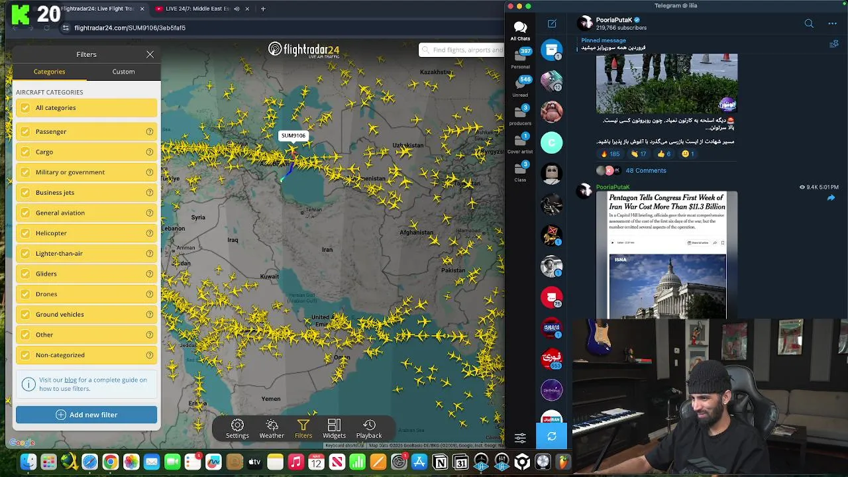848x477 pixels.
Task: Close the Filters panel
Action: (150, 54)
